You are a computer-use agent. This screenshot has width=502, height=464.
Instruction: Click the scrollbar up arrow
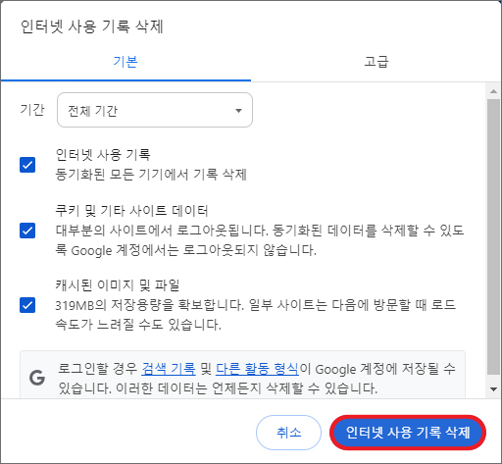(493, 91)
